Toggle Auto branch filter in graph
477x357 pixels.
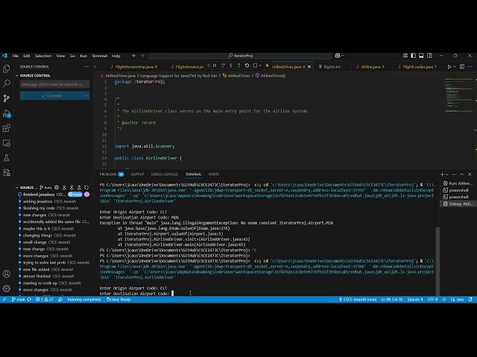pyautogui.click(x=45, y=187)
